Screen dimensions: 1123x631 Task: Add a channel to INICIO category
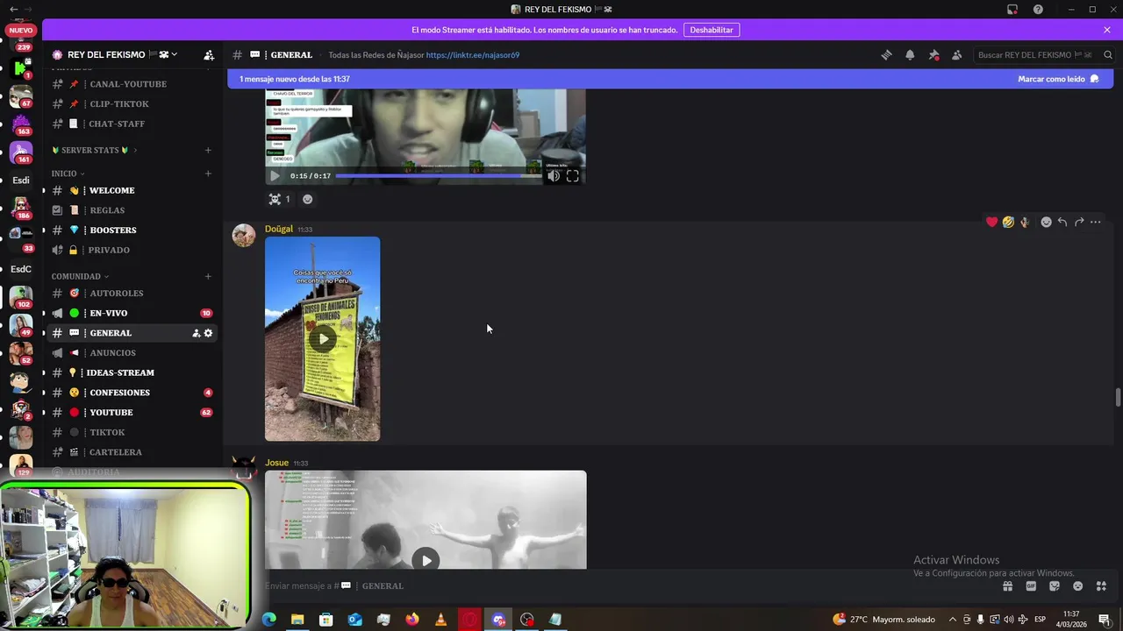[x=208, y=174]
